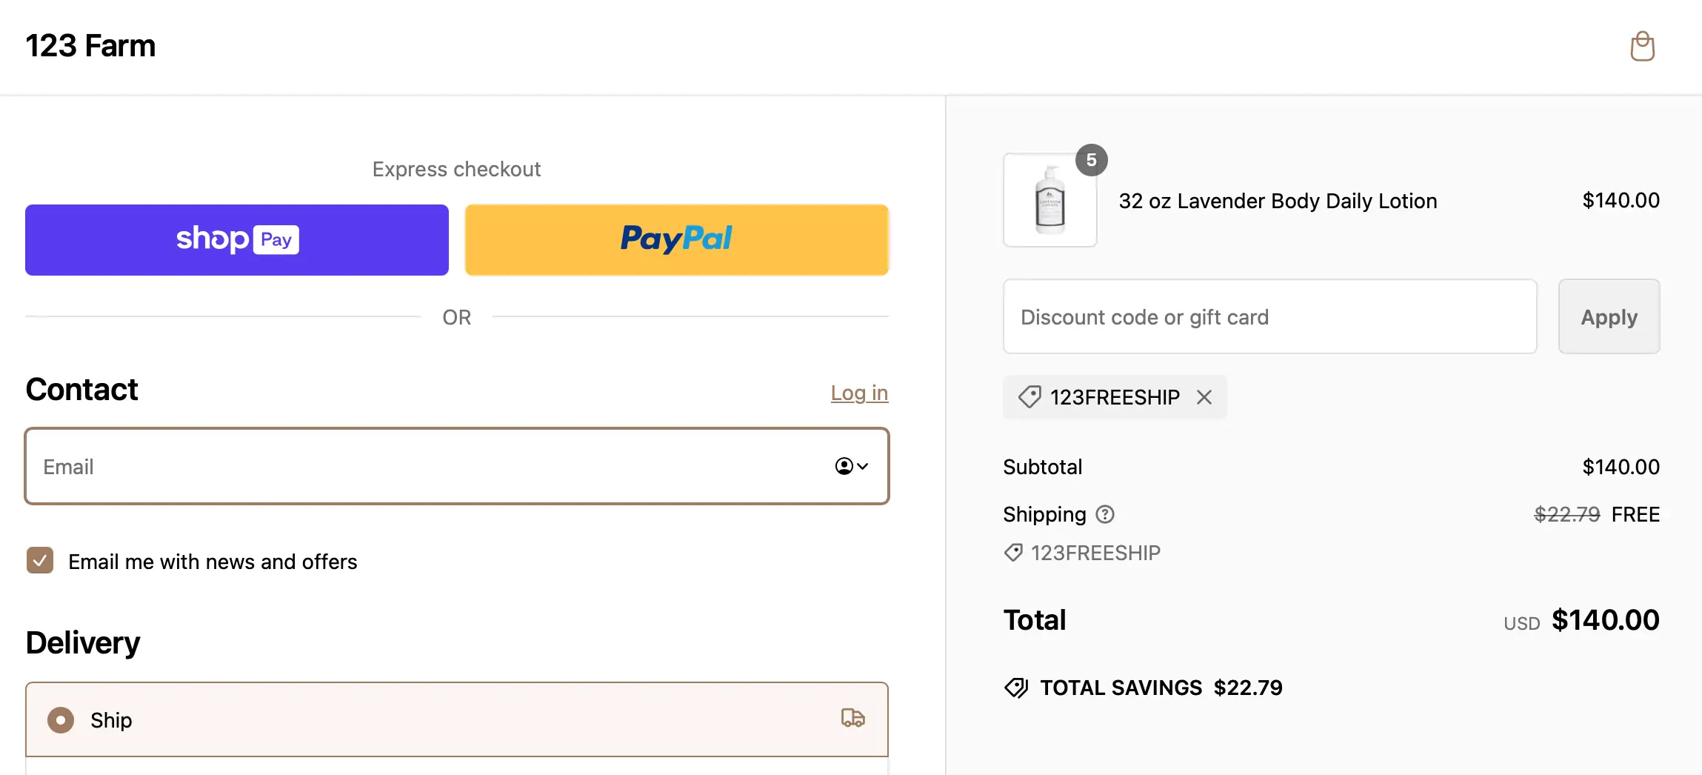
Task: Click the tag icon on the 123FREESHIP chip
Action: click(x=1028, y=397)
